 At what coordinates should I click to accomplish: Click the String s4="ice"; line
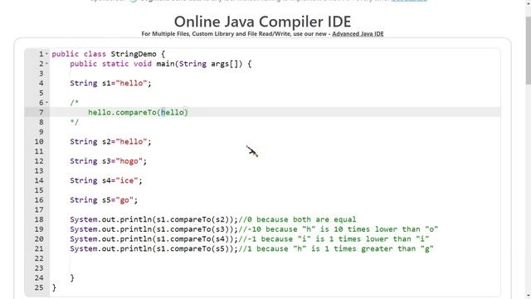[106, 181]
